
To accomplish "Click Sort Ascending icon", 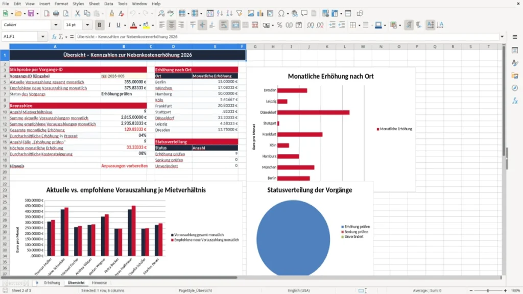I will point(220,13).
